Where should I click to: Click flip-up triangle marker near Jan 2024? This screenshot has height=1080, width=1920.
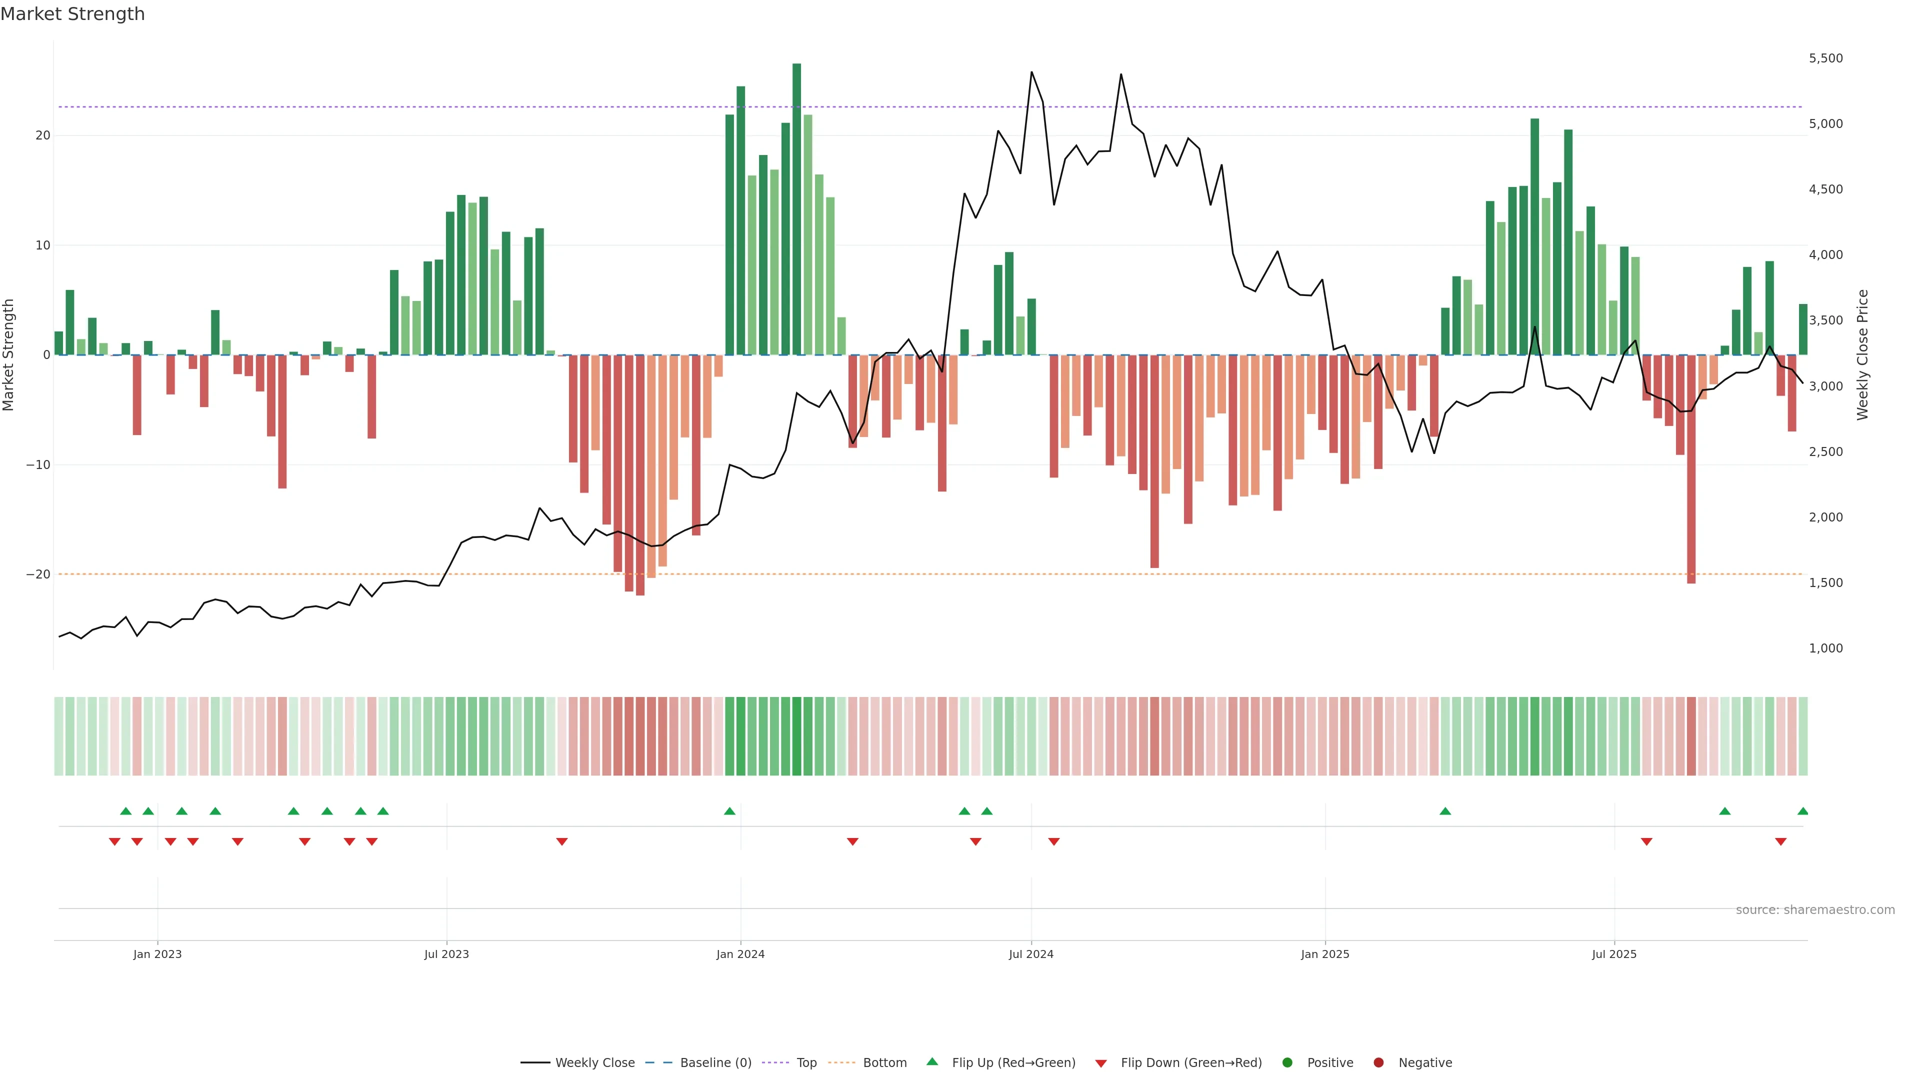[x=729, y=811]
